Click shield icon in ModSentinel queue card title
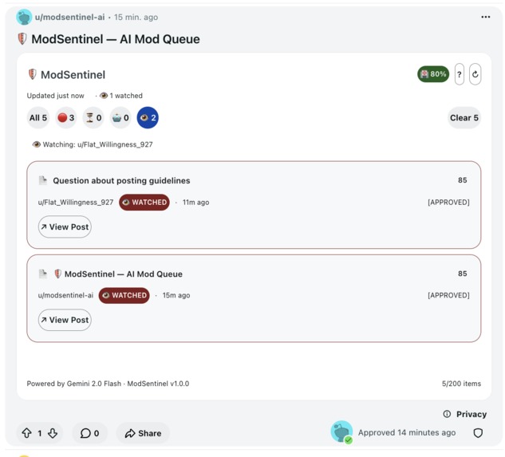This screenshot has width=505, height=457. [57, 274]
